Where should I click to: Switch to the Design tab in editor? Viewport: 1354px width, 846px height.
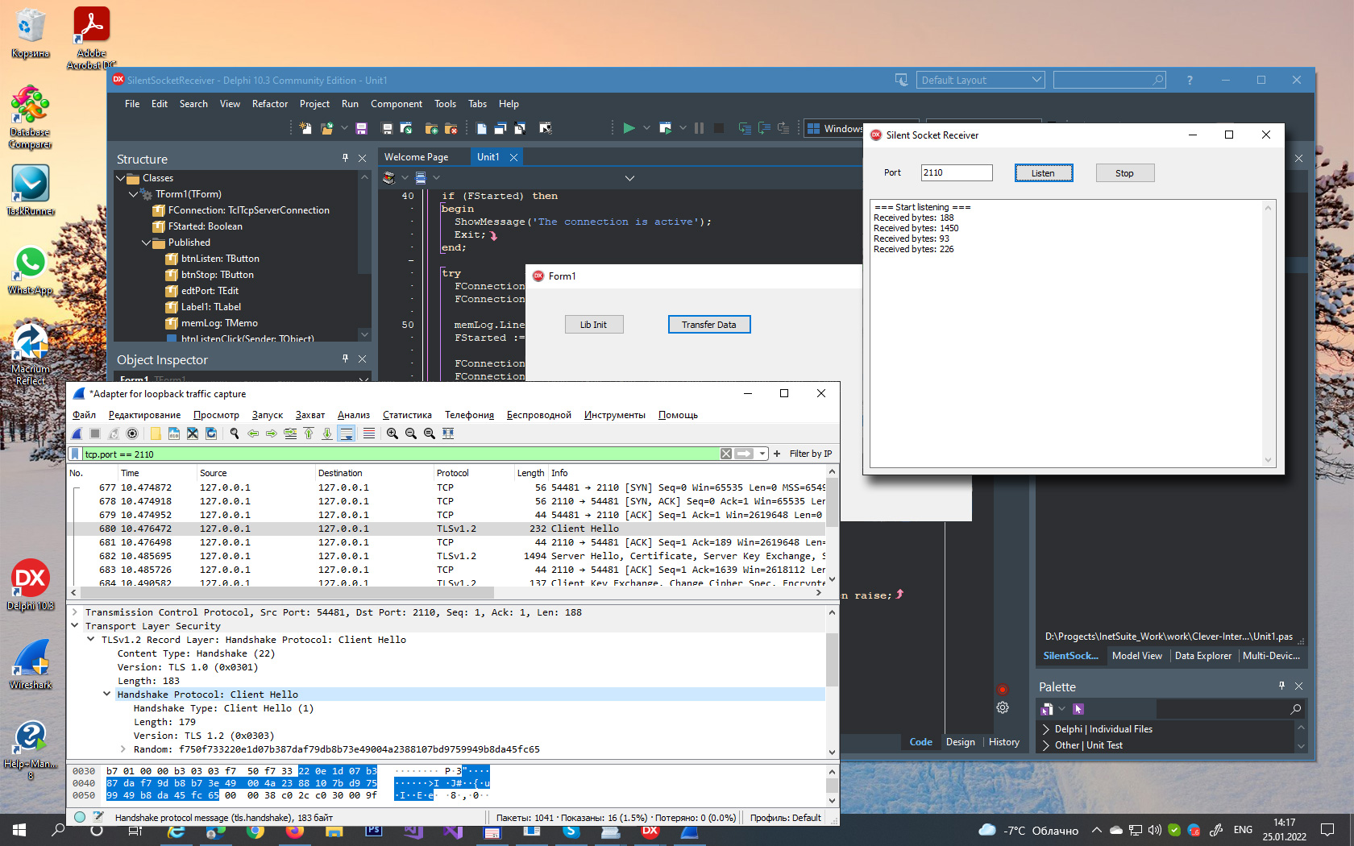[961, 742]
